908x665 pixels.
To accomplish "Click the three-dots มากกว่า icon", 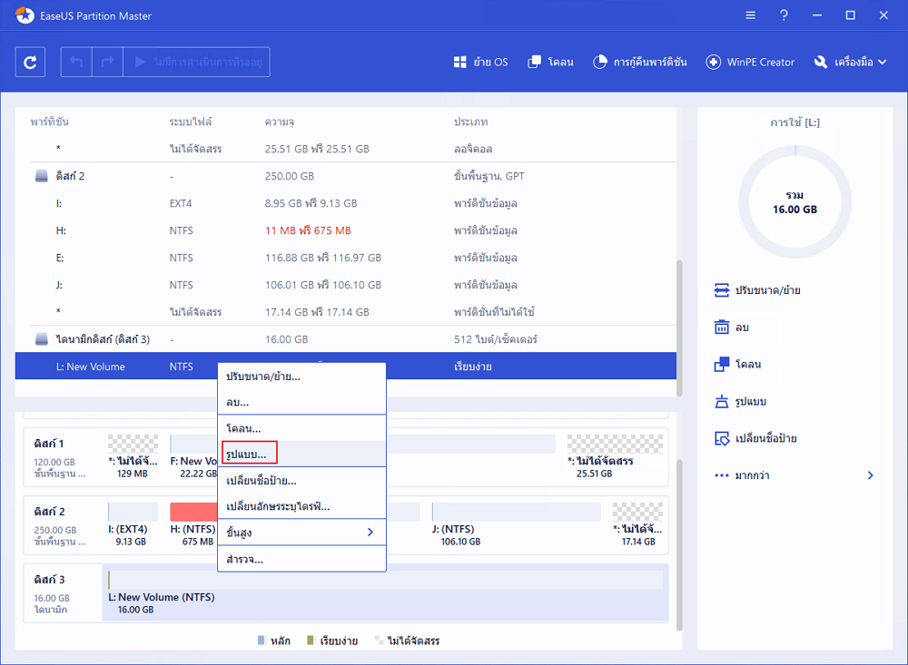I will pos(722,475).
